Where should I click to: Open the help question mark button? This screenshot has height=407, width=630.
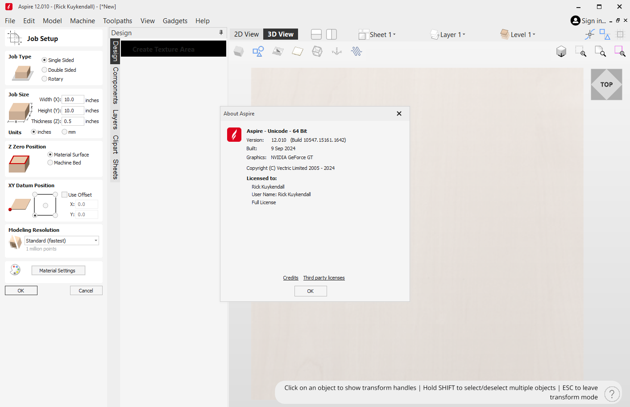click(612, 394)
